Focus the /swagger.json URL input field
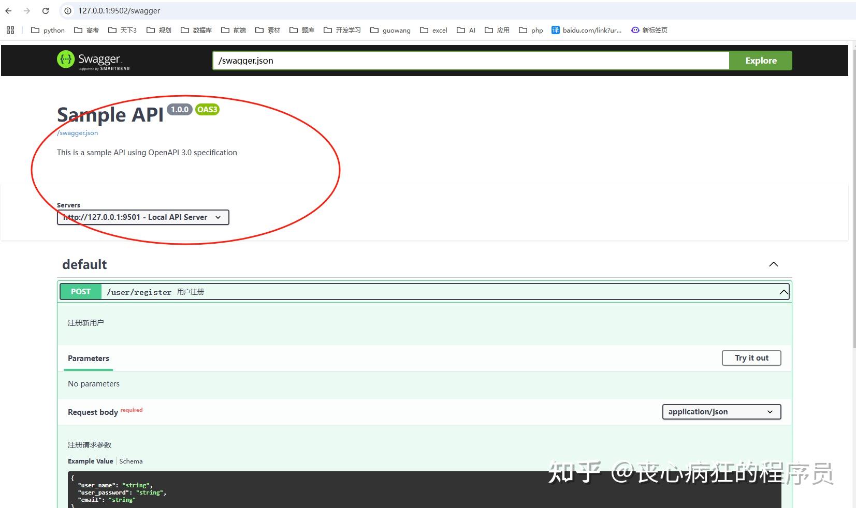 (x=471, y=61)
